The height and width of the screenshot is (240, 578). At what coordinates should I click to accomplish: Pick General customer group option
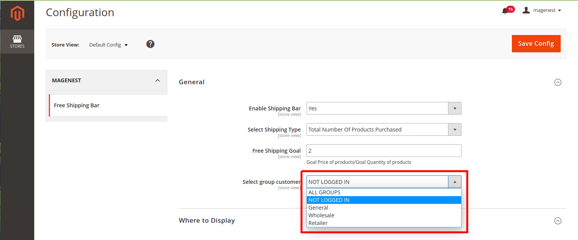point(318,208)
